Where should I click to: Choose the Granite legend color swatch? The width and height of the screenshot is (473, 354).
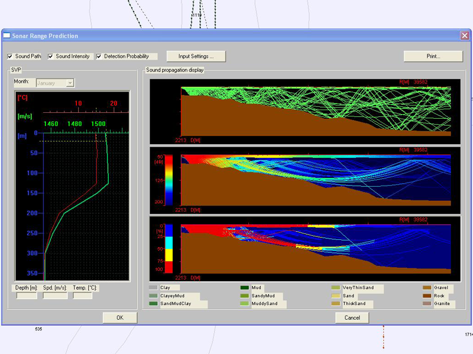(426, 304)
